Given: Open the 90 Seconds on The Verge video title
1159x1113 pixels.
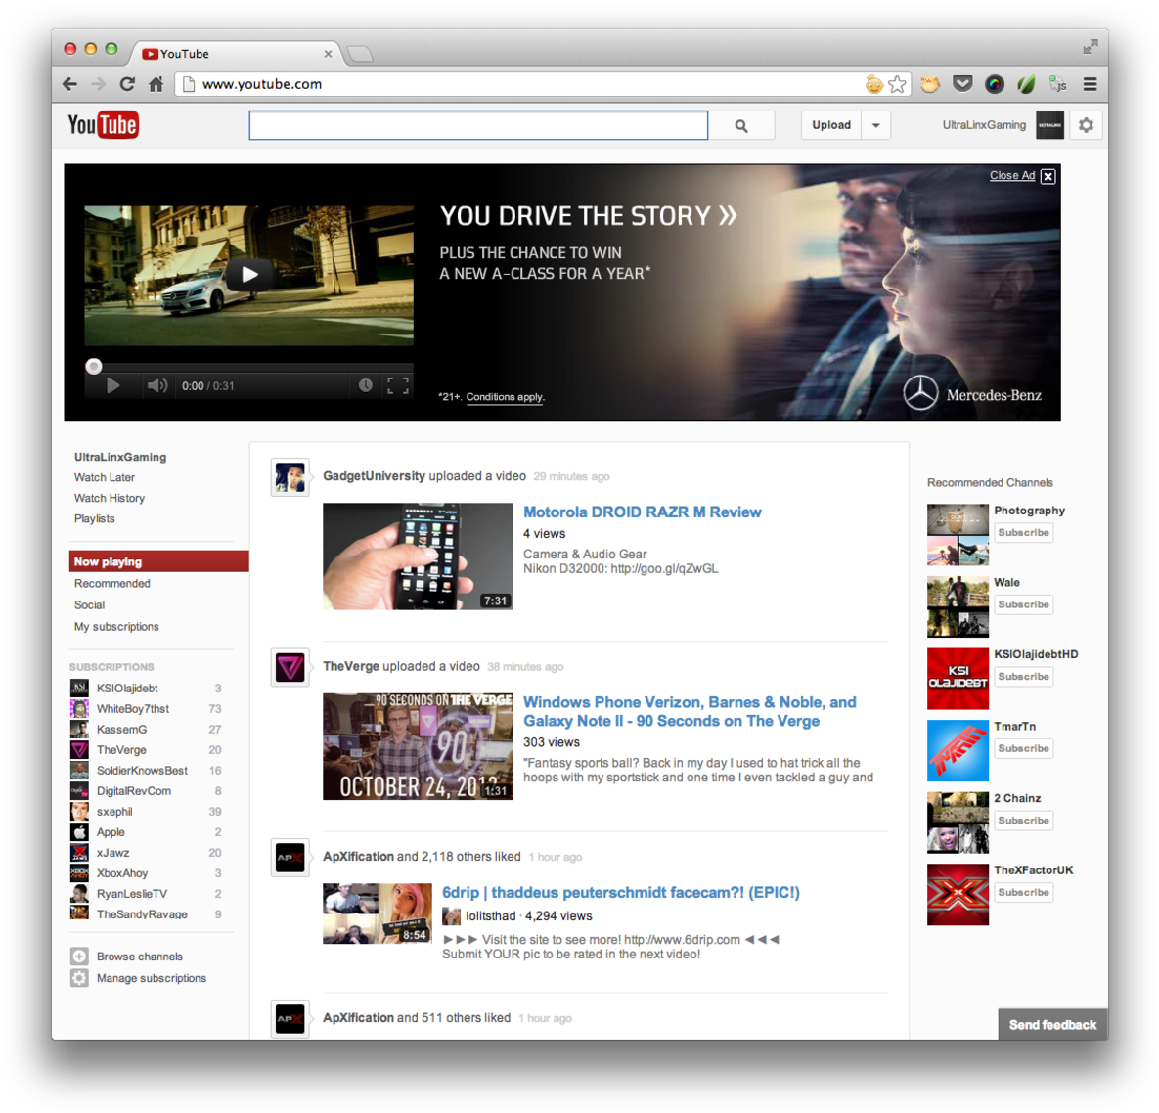Looking at the screenshot, I should point(690,712).
